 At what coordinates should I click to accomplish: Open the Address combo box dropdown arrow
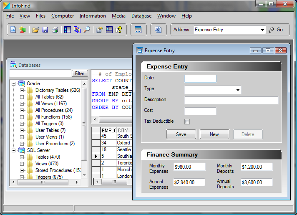click(262, 30)
